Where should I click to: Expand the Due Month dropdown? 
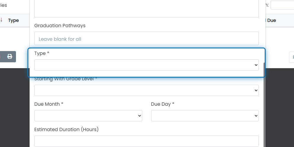point(88,116)
